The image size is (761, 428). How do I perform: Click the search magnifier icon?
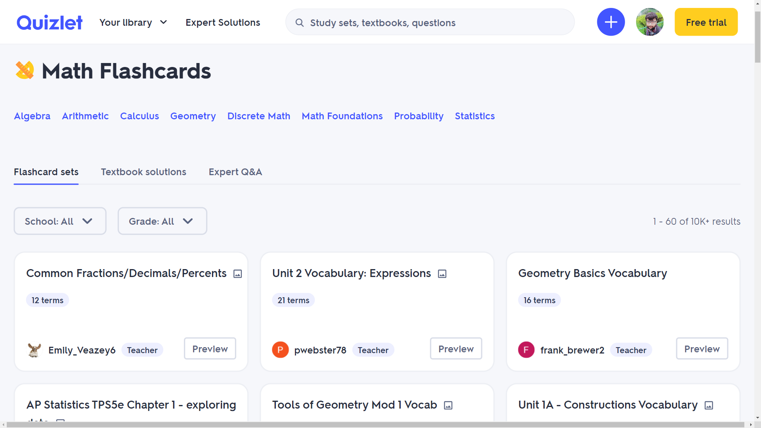pos(300,23)
